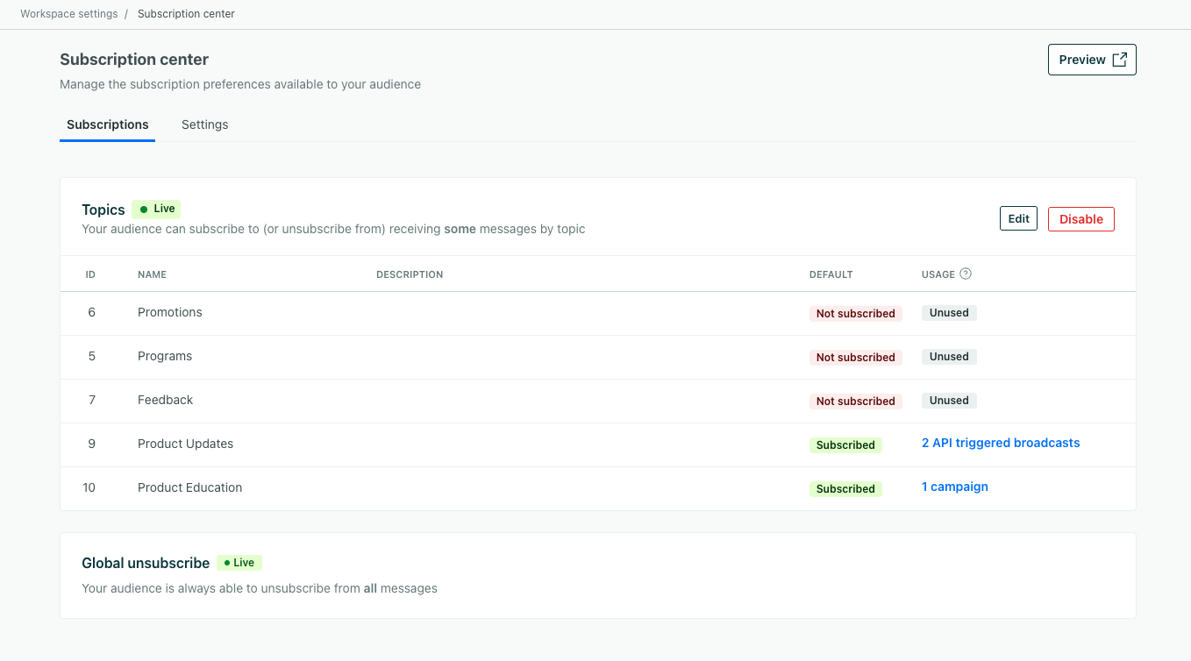Open Workspace settings from the breadcrumb
This screenshot has height=661, width=1191.
[x=68, y=13]
